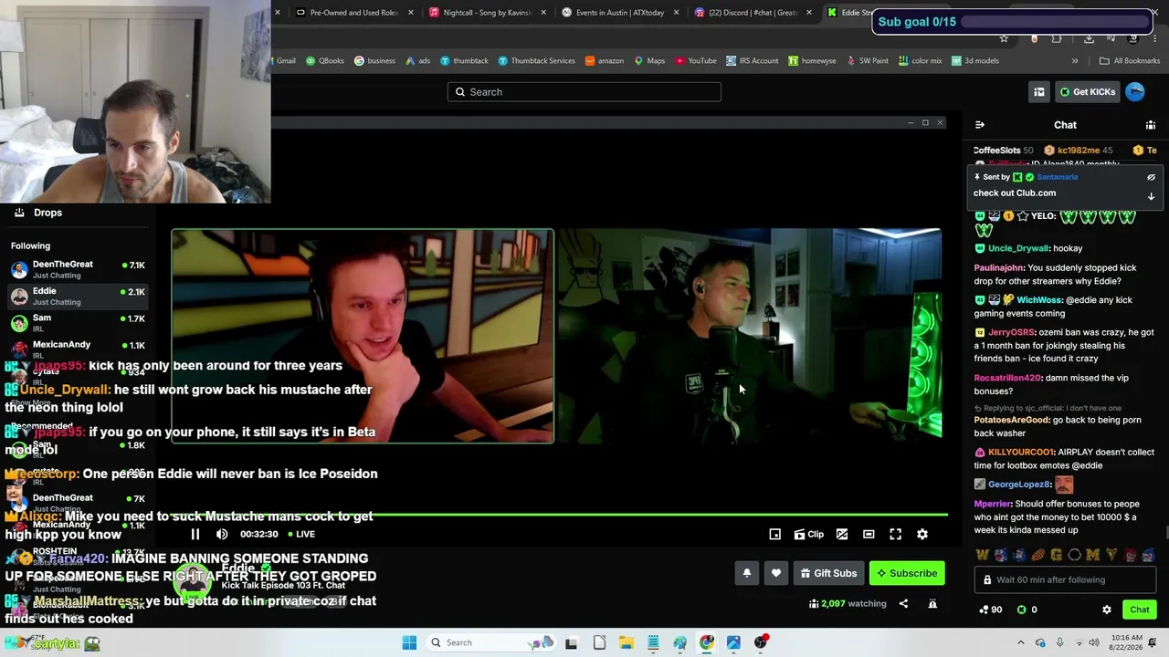Bookmark this page with star icon
This screenshot has width=1169, height=657.
(x=1004, y=39)
